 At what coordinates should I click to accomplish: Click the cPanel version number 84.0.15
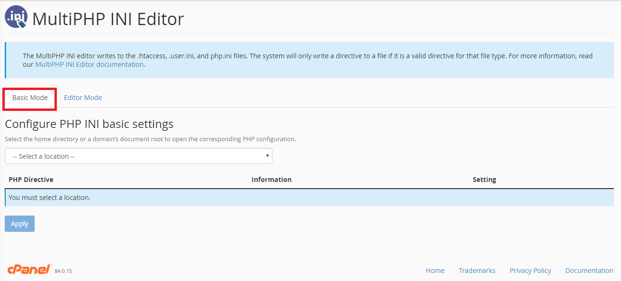tap(63, 272)
